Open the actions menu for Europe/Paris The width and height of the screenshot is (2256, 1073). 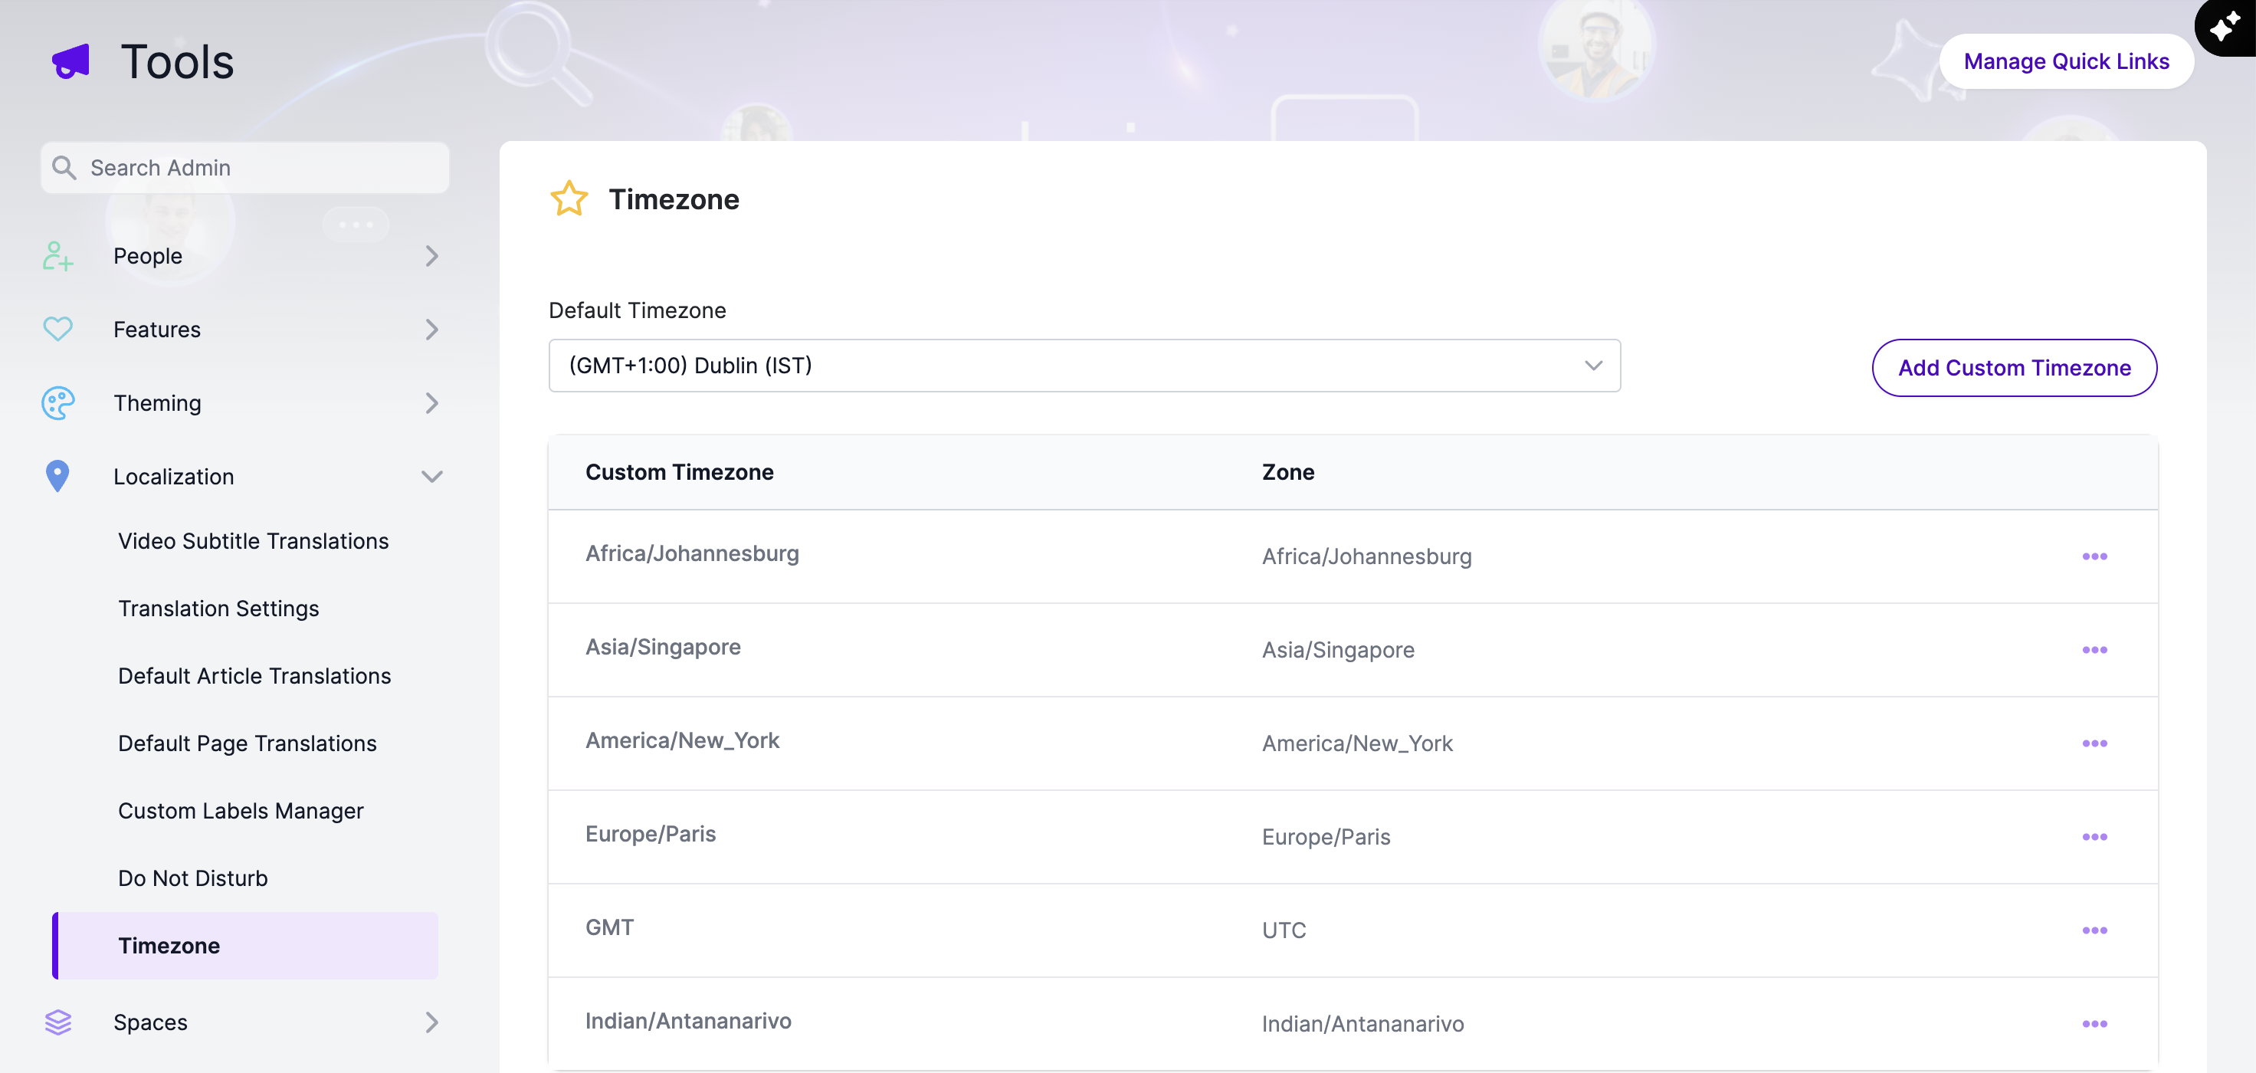(2095, 838)
